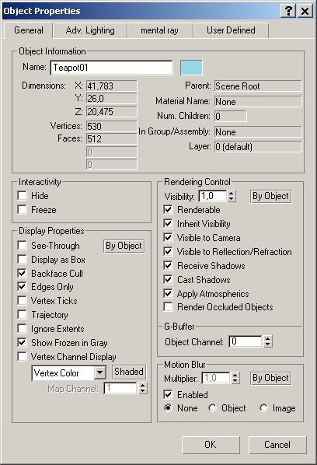Open the Vertex Color dropdown

pos(100,372)
